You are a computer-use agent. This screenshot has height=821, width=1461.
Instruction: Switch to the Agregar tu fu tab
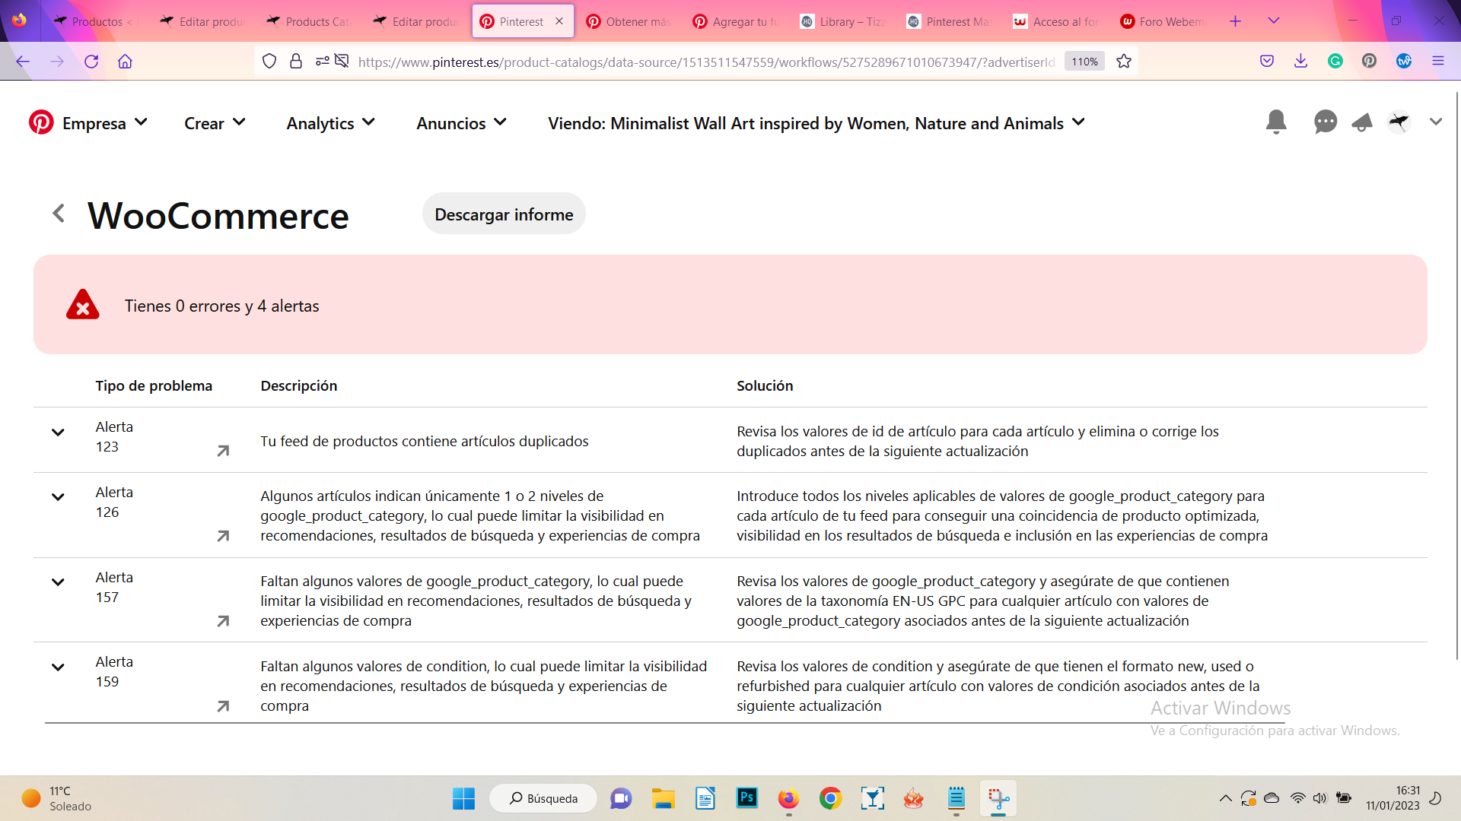(737, 21)
